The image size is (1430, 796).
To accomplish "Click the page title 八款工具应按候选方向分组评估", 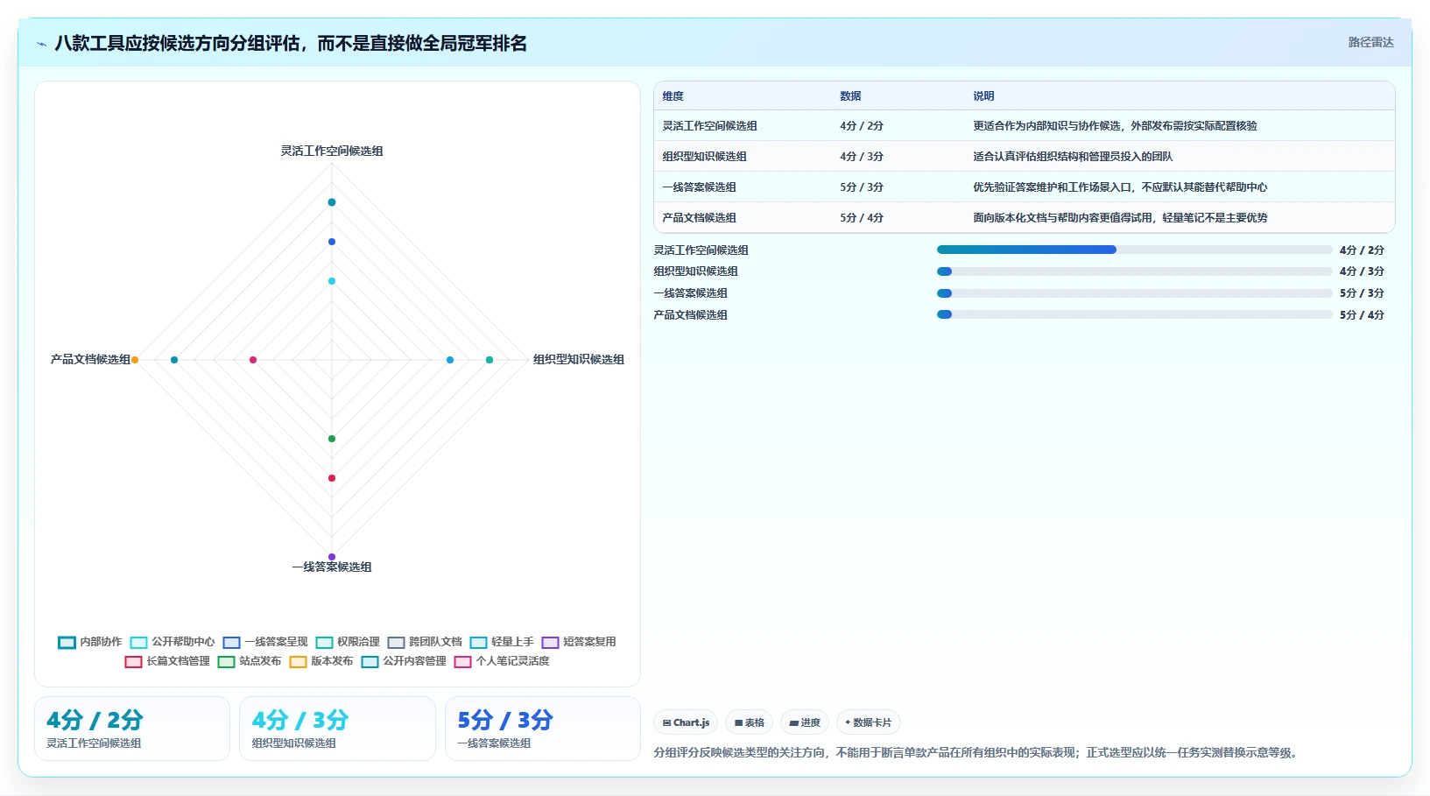I will tap(291, 43).
